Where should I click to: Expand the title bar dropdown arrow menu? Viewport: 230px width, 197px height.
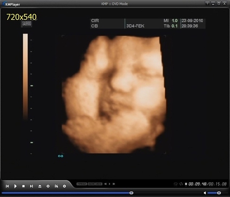coord(207,4)
